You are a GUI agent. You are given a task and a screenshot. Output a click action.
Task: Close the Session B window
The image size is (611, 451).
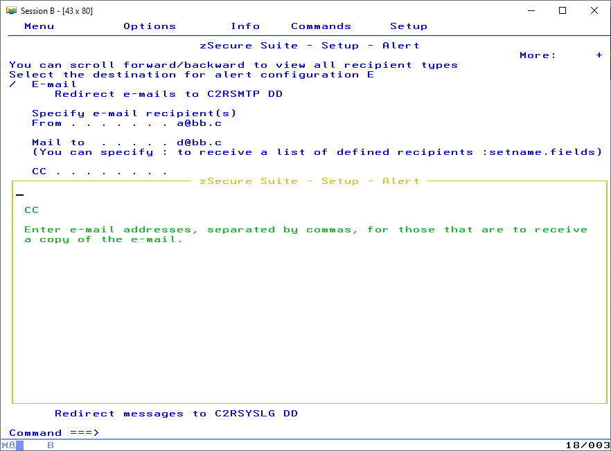[x=594, y=10]
